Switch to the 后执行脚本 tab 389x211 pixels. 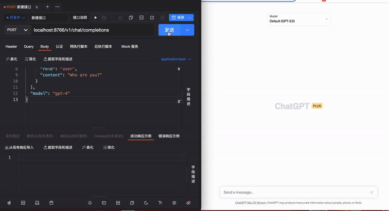103,46
